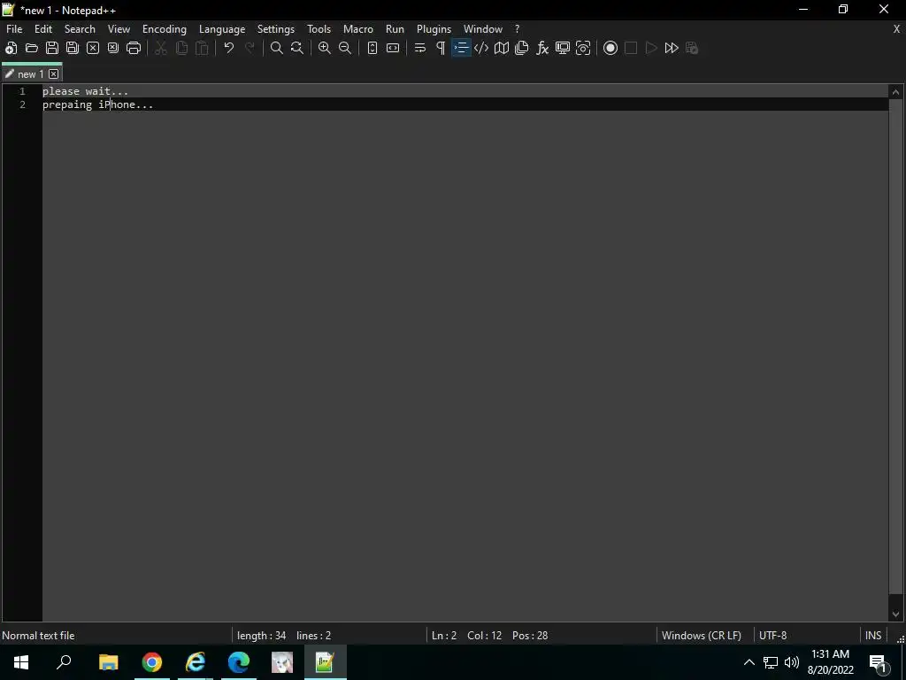906x680 pixels.
Task: Open the View menu
Action: click(x=119, y=29)
